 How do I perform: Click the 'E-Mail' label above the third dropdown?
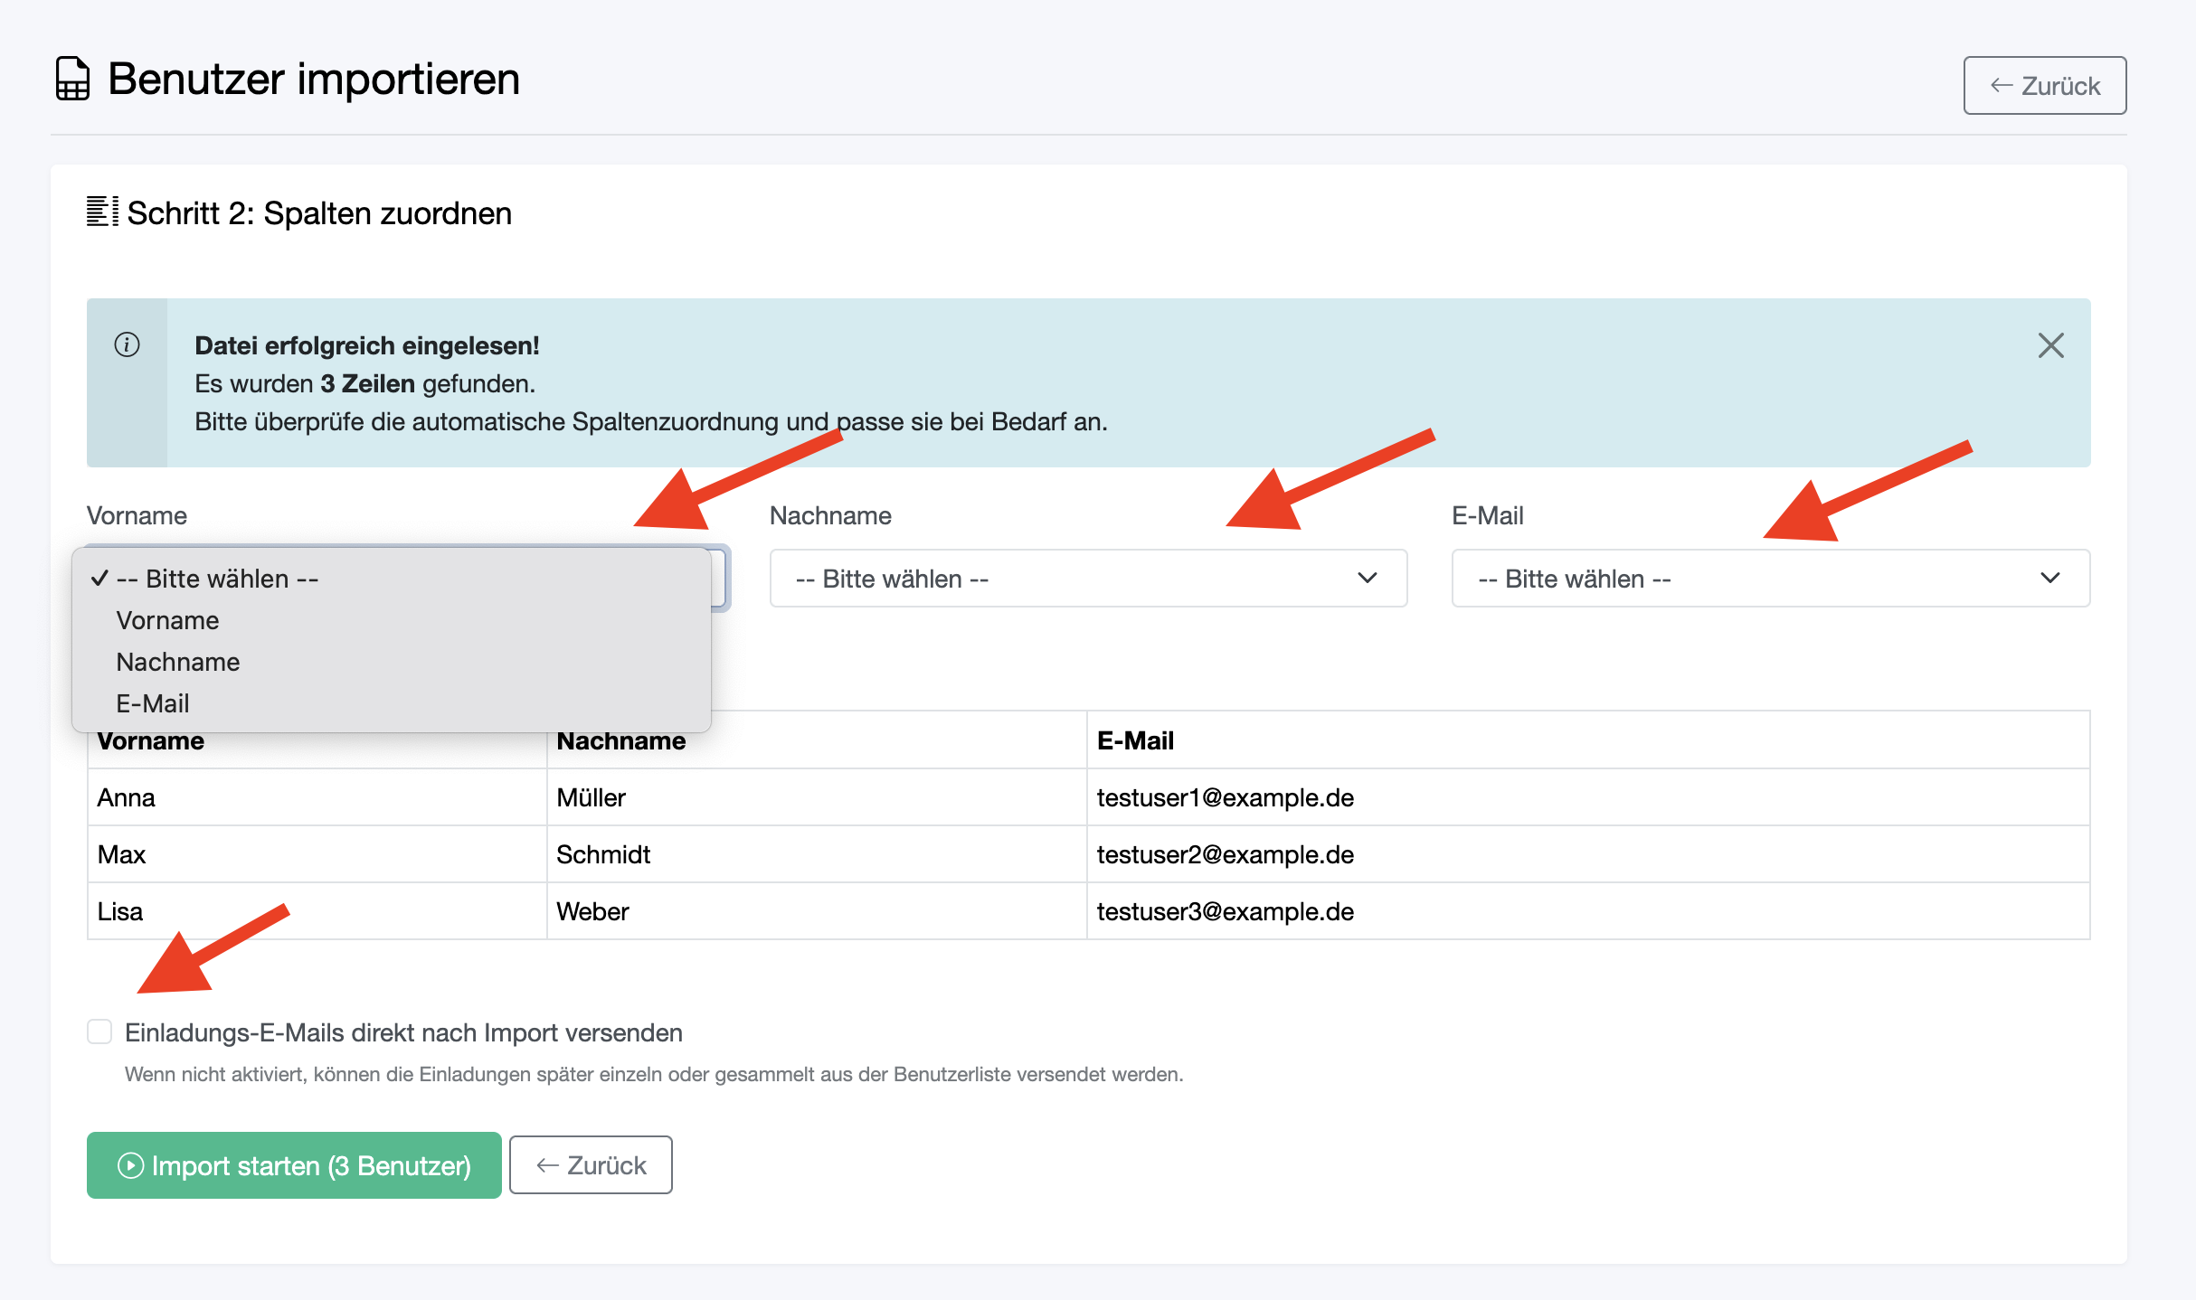tap(1488, 515)
